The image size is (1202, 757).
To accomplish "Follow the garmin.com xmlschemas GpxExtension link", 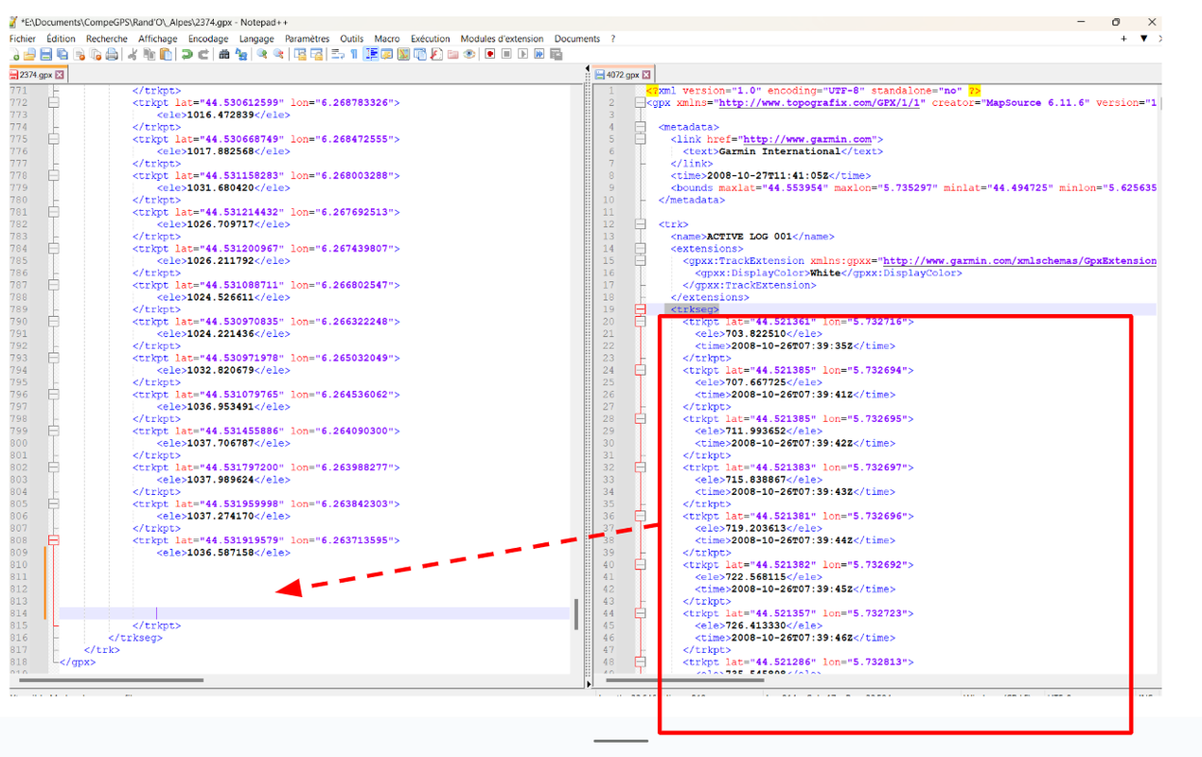I will [1019, 261].
